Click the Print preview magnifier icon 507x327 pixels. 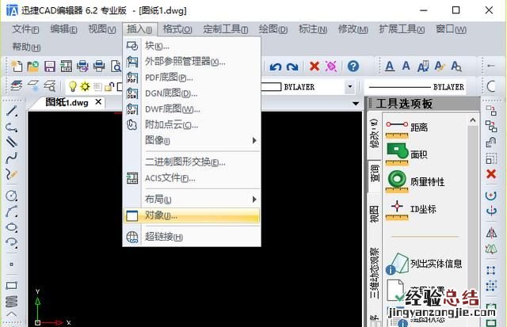tap(116, 67)
